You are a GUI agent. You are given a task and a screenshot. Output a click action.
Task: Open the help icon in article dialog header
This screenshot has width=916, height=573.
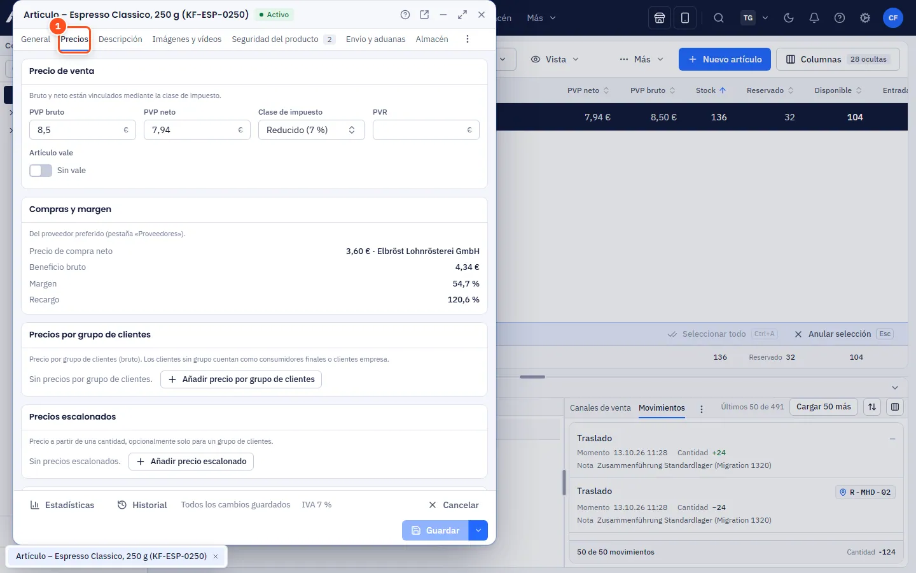(405, 15)
